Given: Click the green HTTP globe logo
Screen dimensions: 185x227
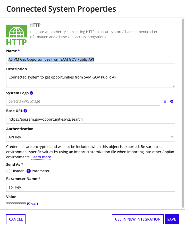Looking at the screenshot, I should pyautogui.click(x=16, y=35).
